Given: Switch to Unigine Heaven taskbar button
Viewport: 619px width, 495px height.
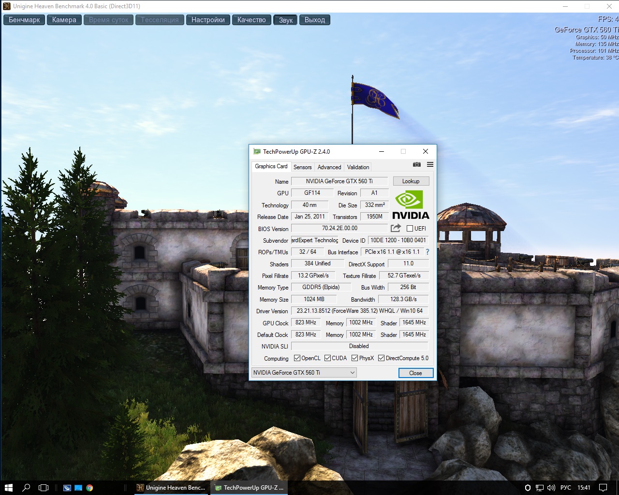Looking at the screenshot, I should coord(171,488).
